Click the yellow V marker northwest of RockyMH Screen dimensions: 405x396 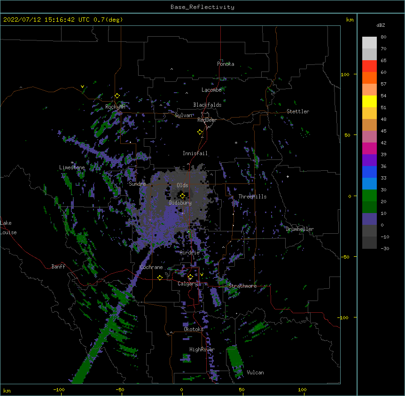tap(82, 87)
